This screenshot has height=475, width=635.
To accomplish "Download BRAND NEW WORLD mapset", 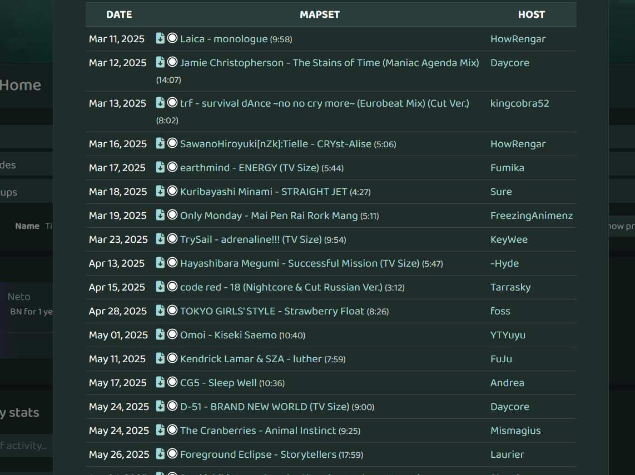I will [160, 406].
